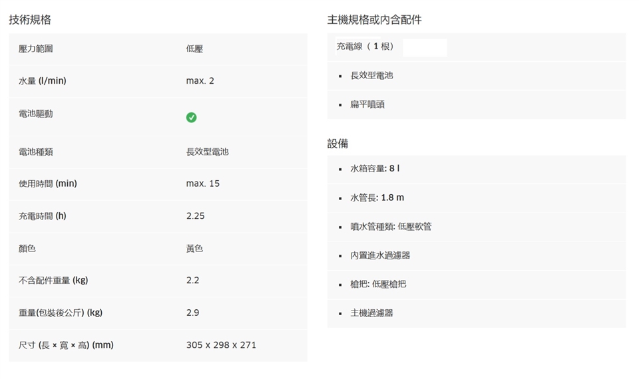The width and height of the screenshot is (639, 379).
Task: Select the 水管長: 1.8 m item
Action: click(x=377, y=197)
